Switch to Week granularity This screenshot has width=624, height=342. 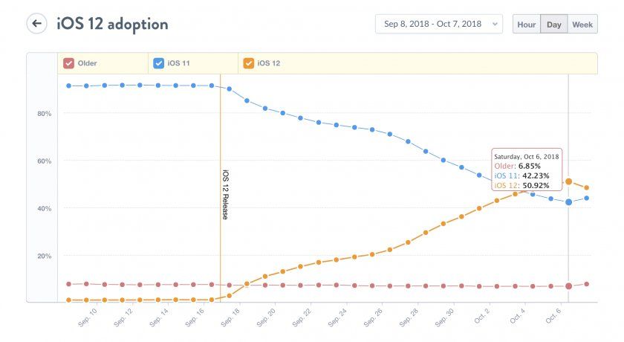pyautogui.click(x=582, y=24)
